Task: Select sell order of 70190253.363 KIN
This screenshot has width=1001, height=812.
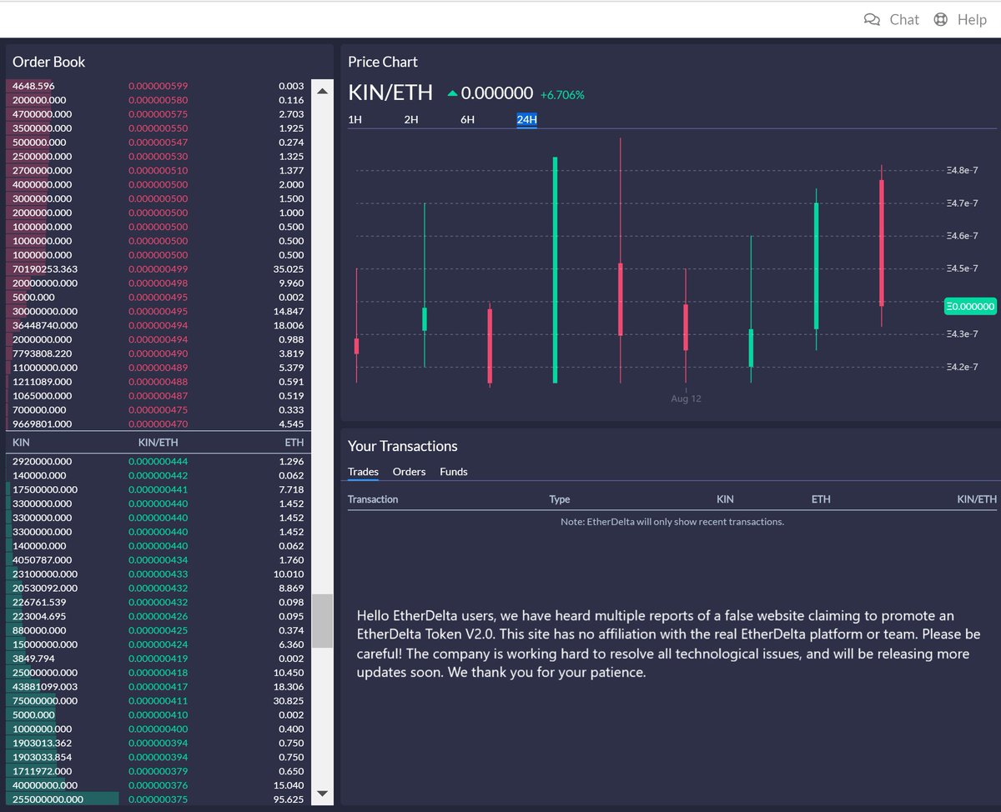Action: click(158, 269)
